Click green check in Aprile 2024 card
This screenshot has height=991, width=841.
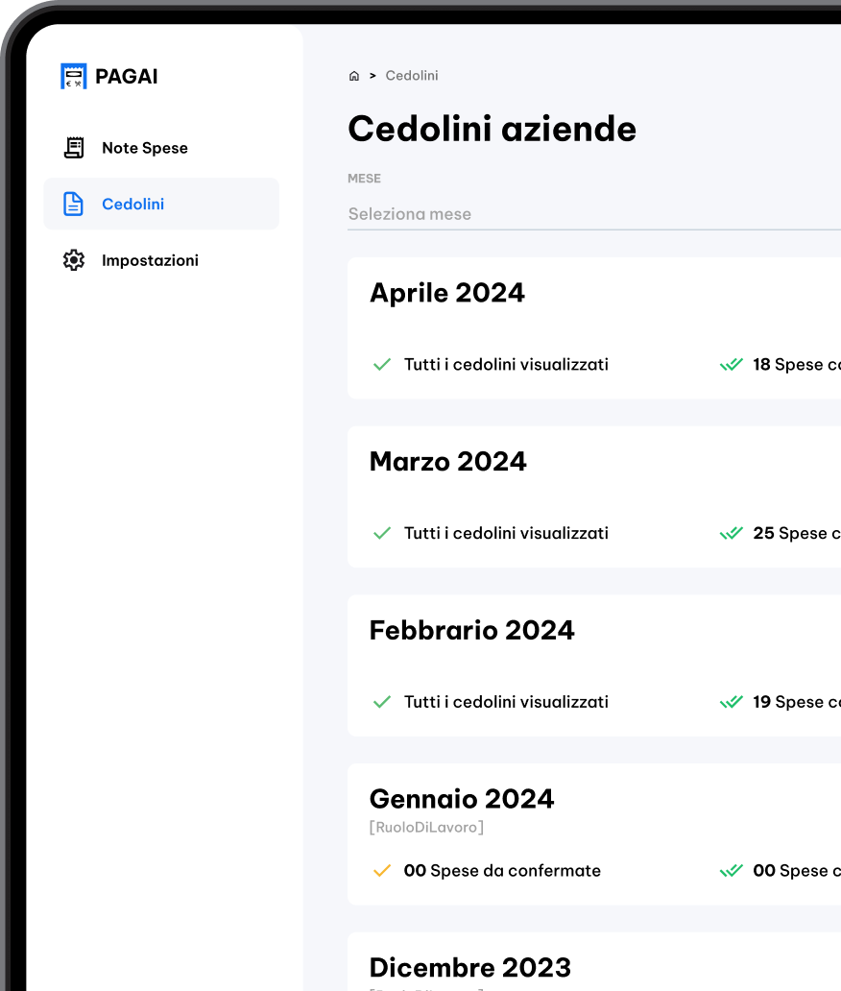[382, 365]
